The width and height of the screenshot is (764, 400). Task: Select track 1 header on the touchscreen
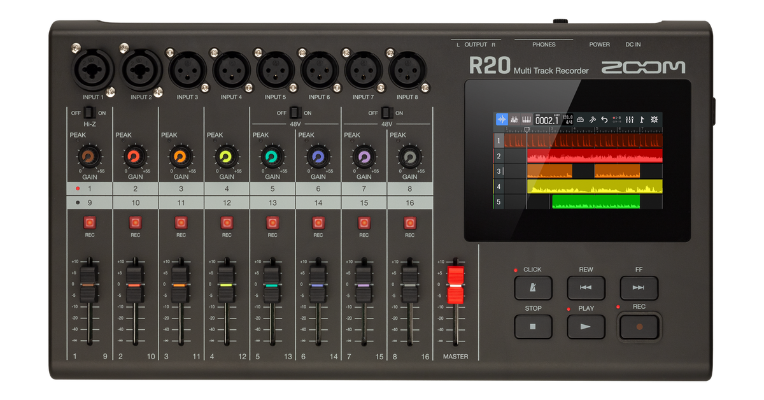pyautogui.click(x=500, y=140)
